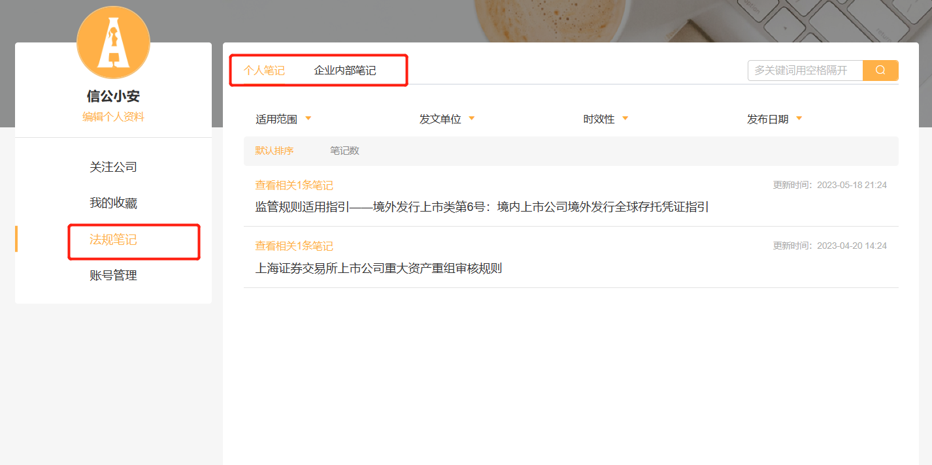
Task: Open 我的收藏 in the sidebar
Action: point(114,203)
